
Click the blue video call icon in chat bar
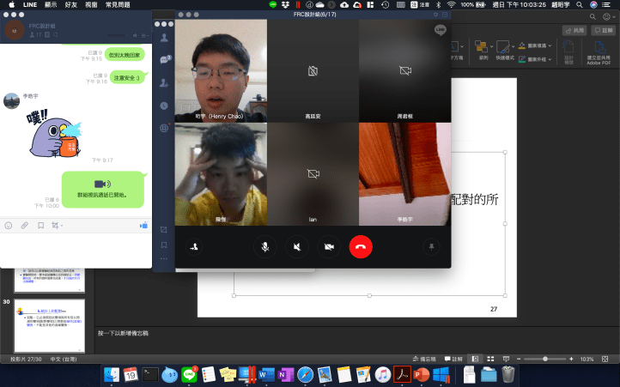143,226
